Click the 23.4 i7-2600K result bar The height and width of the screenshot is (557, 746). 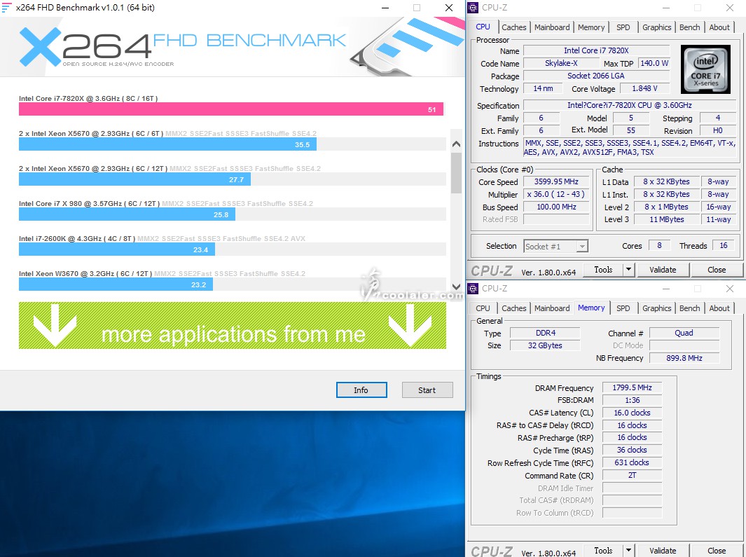click(117, 249)
